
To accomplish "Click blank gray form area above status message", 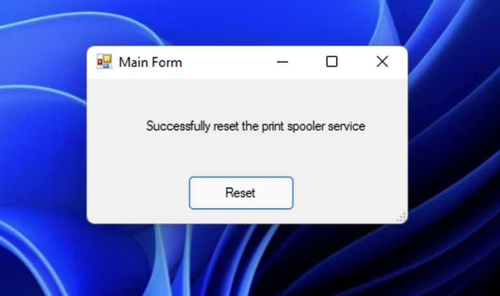I will pyautogui.click(x=247, y=97).
